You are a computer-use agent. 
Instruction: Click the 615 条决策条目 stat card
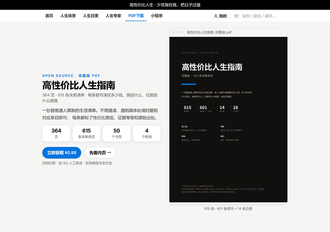point(86,133)
